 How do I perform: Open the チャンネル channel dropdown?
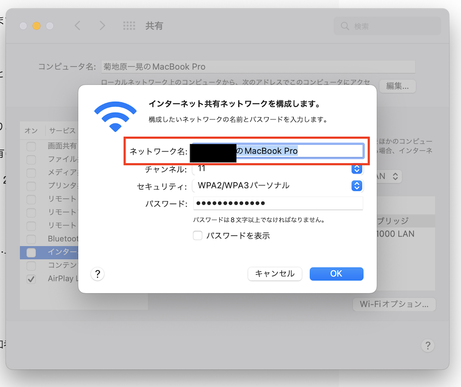(x=357, y=169)
